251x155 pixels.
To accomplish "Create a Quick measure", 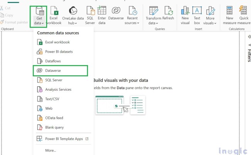I will [244, 15].
